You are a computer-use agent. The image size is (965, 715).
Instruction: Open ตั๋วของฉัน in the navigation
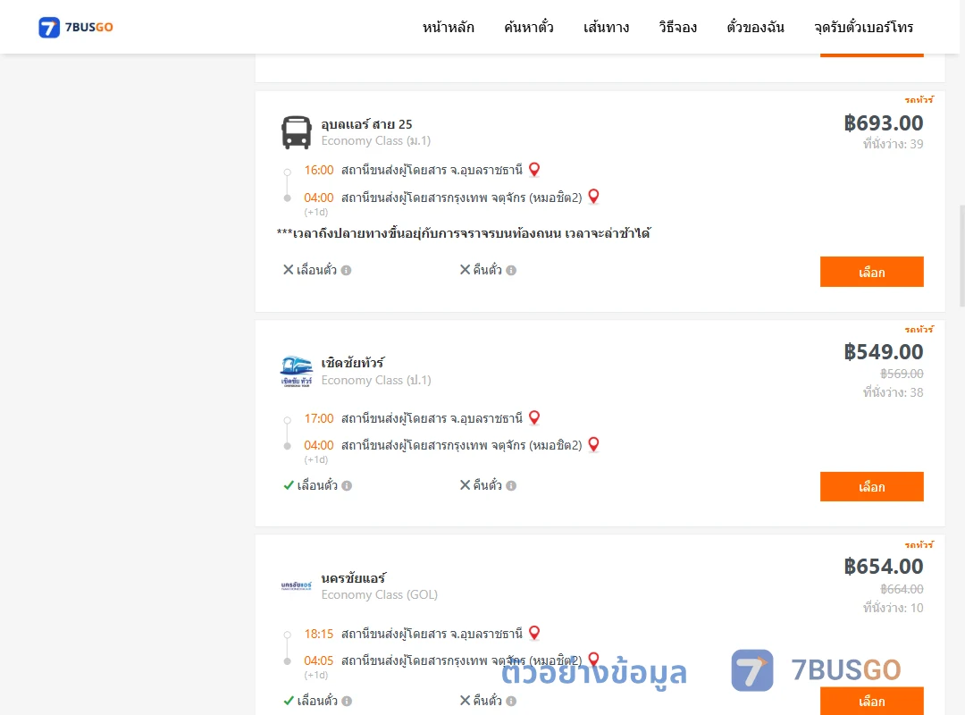[755, 27]
